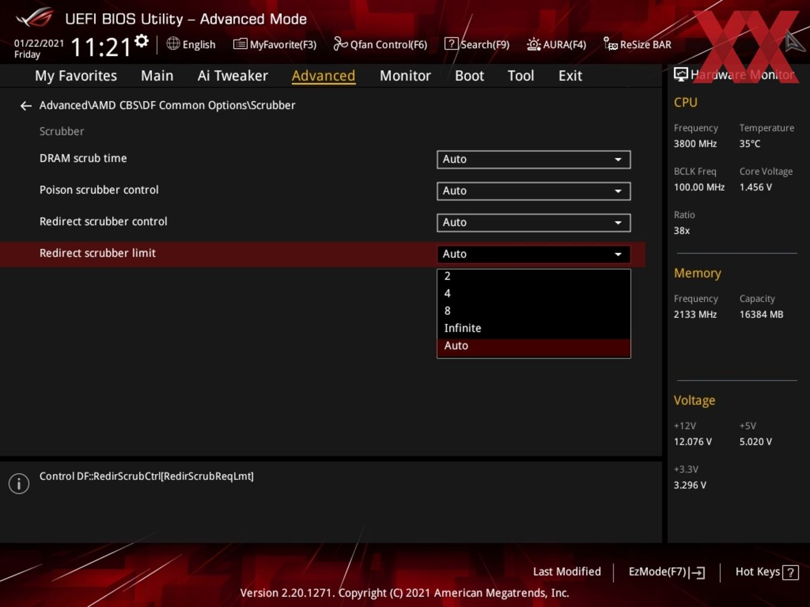
Task: Go back using the left arrow icon
Action: click(x=26, y=106)
